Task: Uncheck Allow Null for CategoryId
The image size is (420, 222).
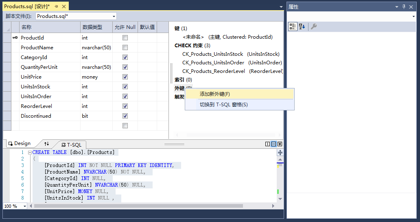Action: coord(125,57)
